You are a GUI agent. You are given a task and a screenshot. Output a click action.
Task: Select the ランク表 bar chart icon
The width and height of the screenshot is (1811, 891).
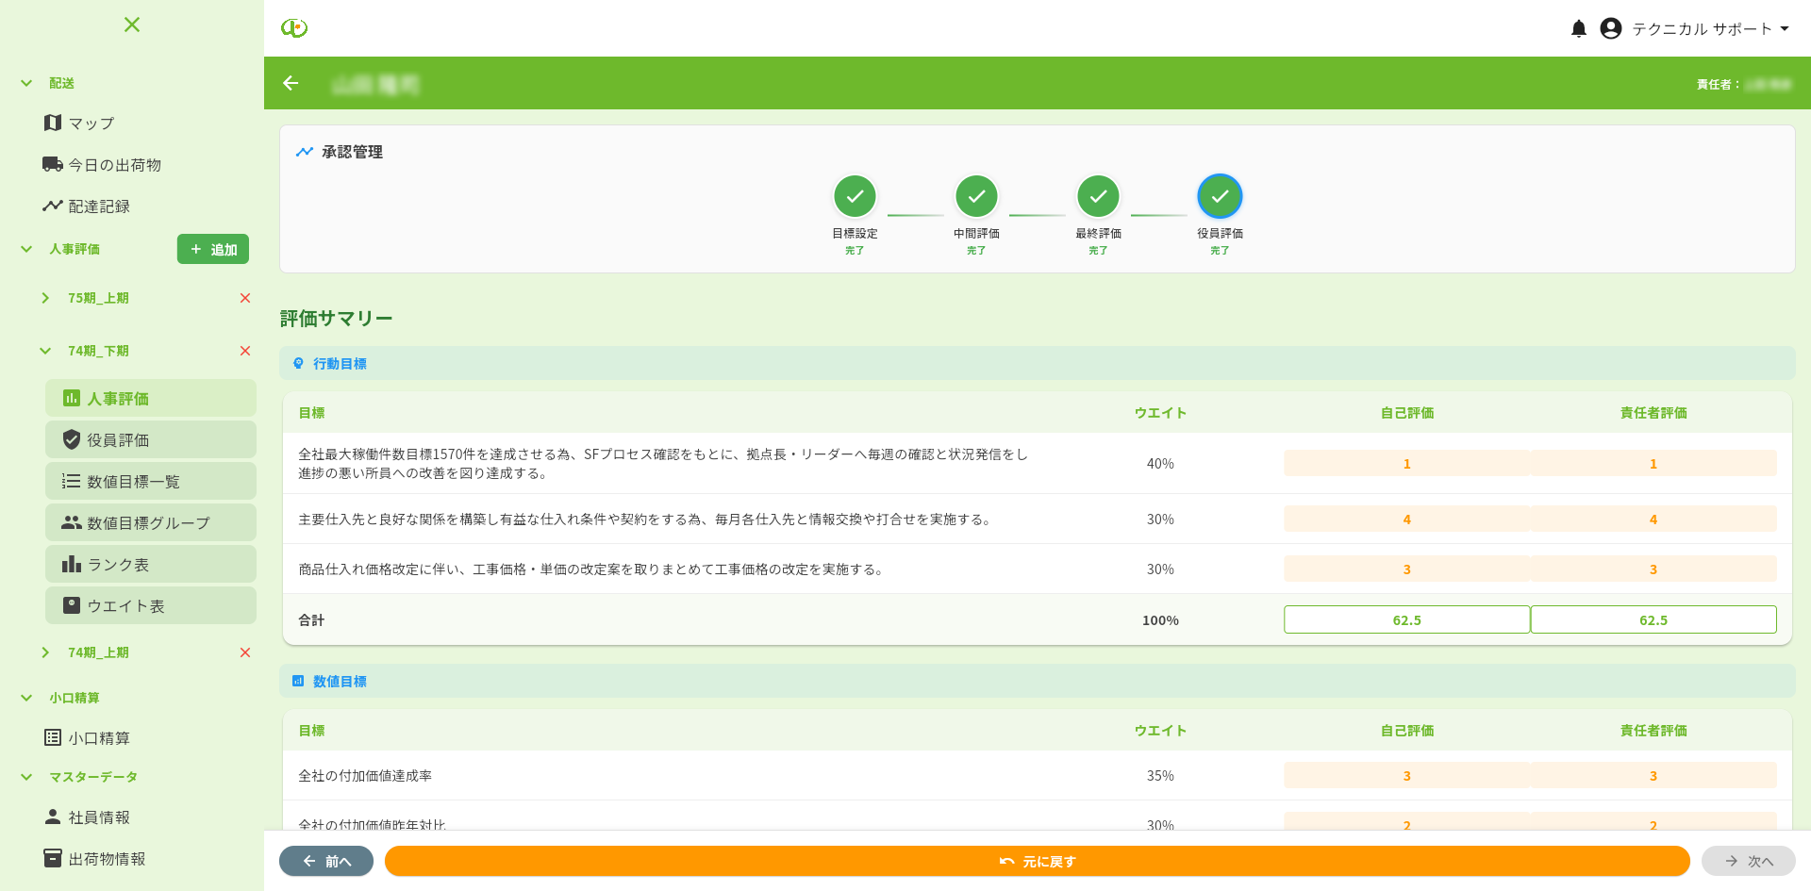pyautogui.click(x=71, y=564)
